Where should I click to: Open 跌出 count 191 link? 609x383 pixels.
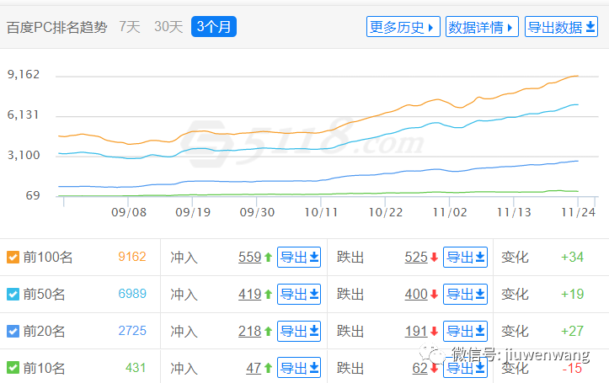(x=416, y=331)
